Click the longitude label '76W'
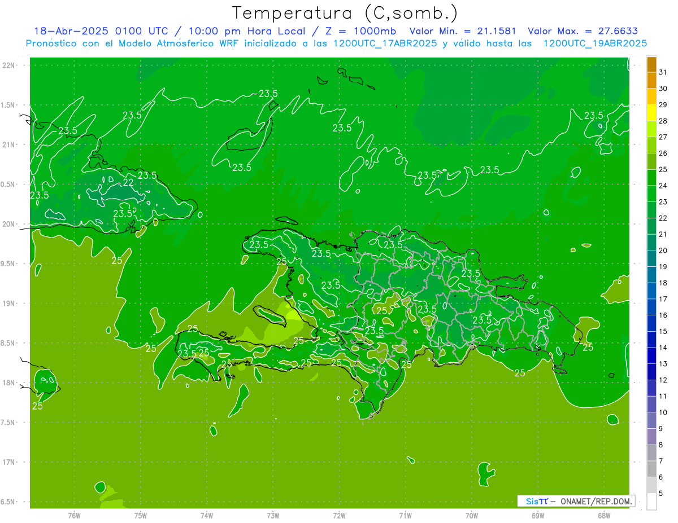The height and width of the screenshot is (523, 678). click(x=74, y=515)
